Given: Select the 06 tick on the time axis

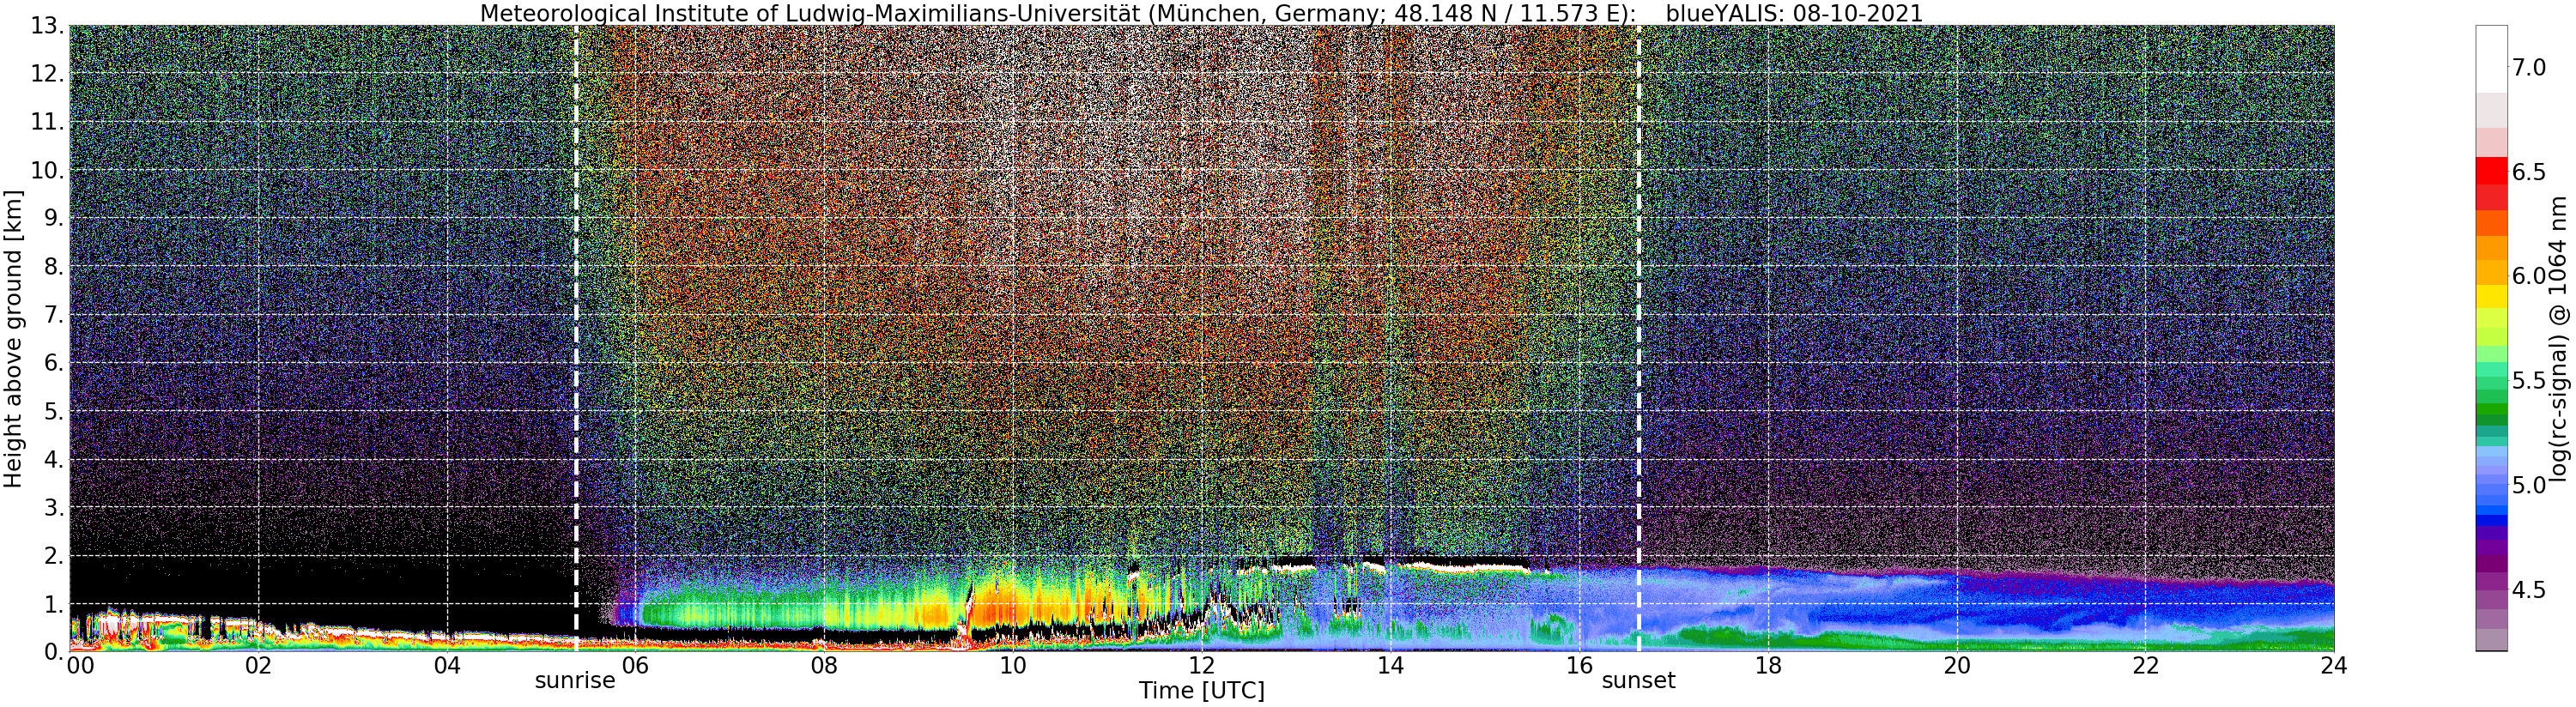Looking at the screenshot, I should [635, 666].
